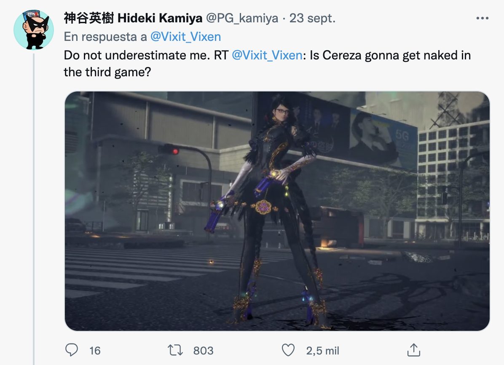Open the three-dot more options menu
Screen dimensions: 504x365
(x=482, y=18)
